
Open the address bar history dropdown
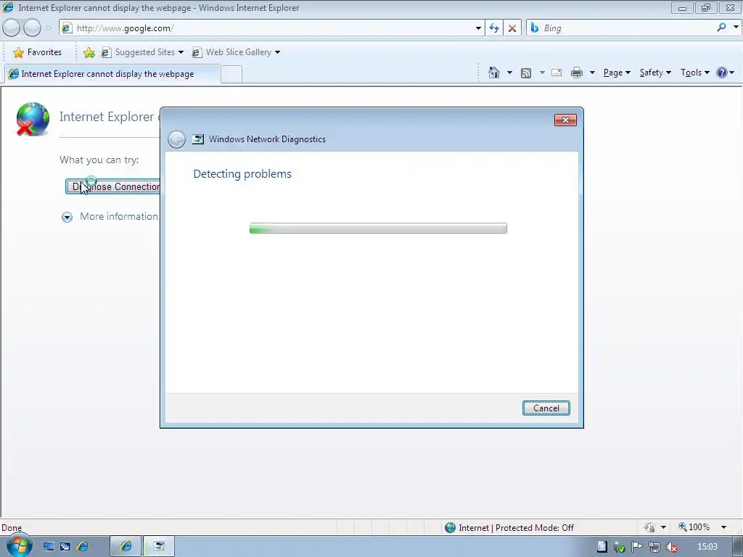click(x=478, y=28)
